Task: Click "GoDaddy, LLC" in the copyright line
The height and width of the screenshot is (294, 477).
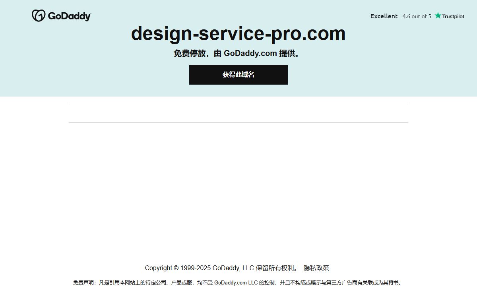Action: coord(233,268)
